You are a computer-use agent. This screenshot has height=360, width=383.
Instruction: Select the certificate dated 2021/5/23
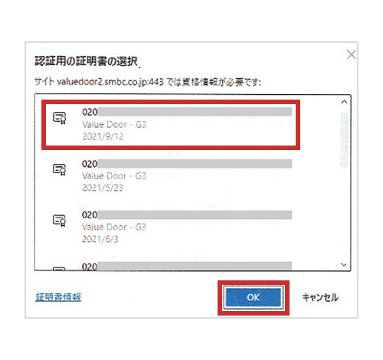tap(171, 176)
